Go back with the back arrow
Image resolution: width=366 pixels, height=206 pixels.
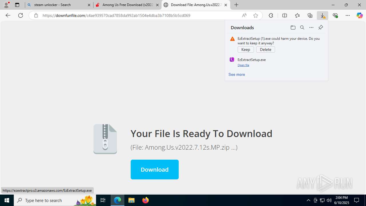coord(8,15)
